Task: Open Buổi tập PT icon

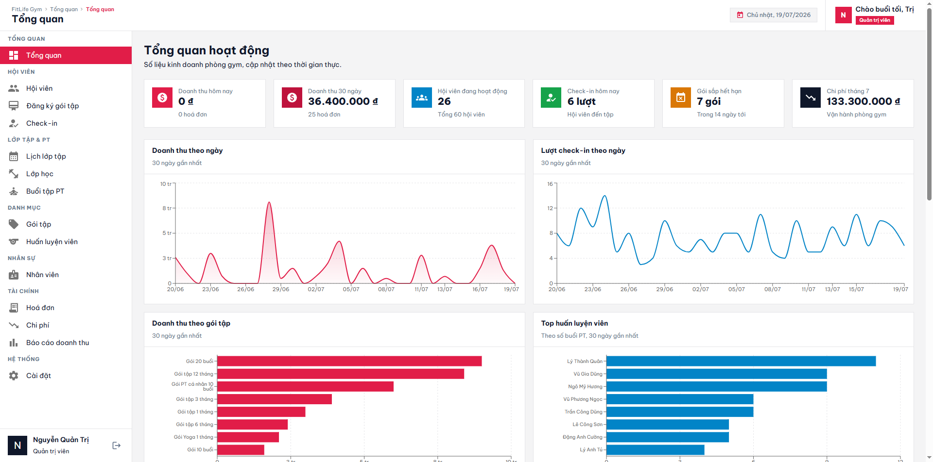Action: (14, 191)
